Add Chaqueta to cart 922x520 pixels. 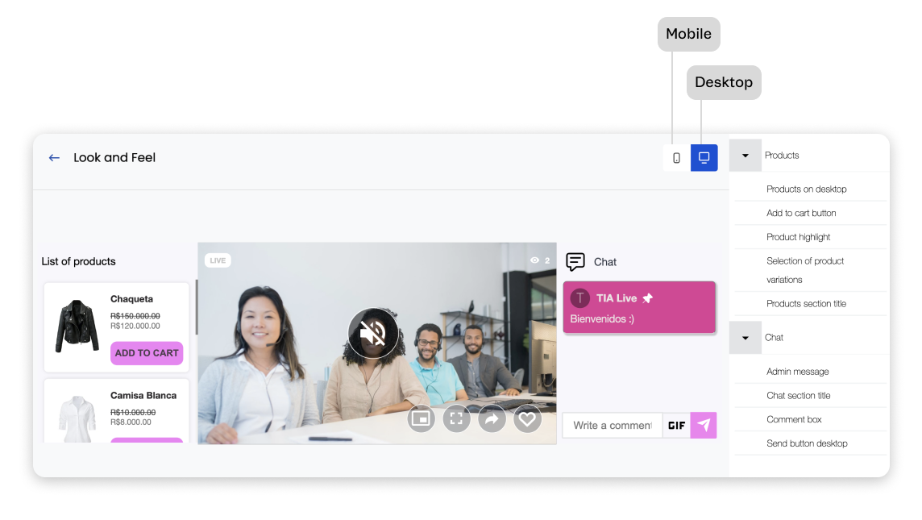click(147, 353)
